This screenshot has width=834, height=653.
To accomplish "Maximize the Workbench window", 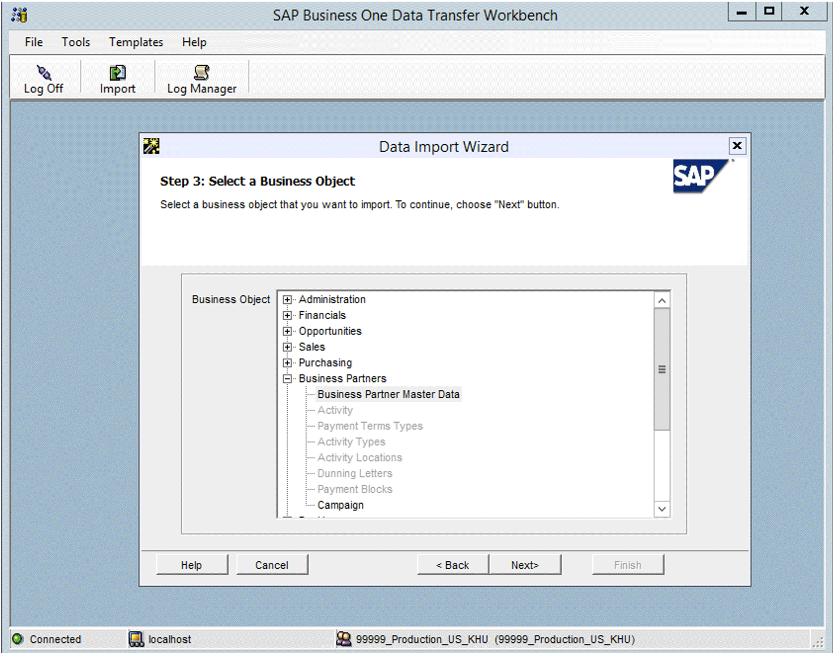I will [769, 11].
